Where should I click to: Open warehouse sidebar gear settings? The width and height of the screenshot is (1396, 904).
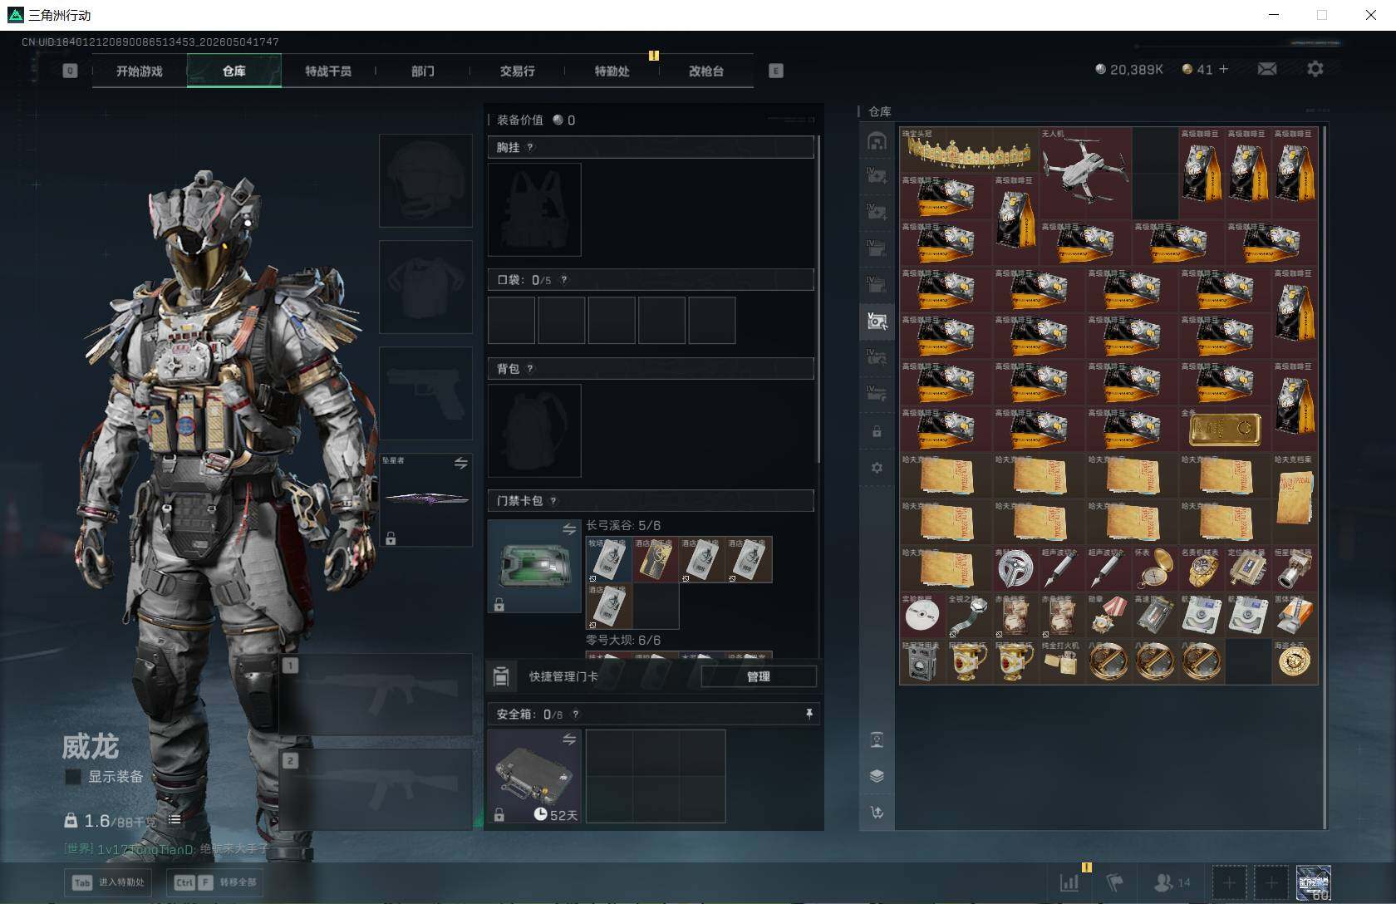[x=877, y=468]
